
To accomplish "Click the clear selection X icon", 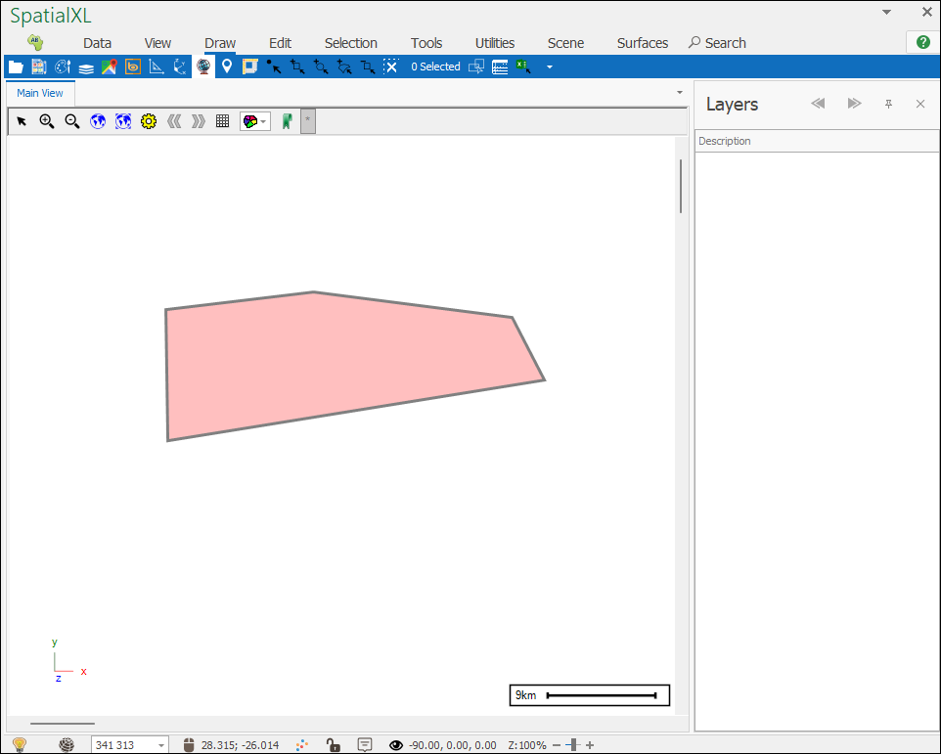I will (390, 67).
